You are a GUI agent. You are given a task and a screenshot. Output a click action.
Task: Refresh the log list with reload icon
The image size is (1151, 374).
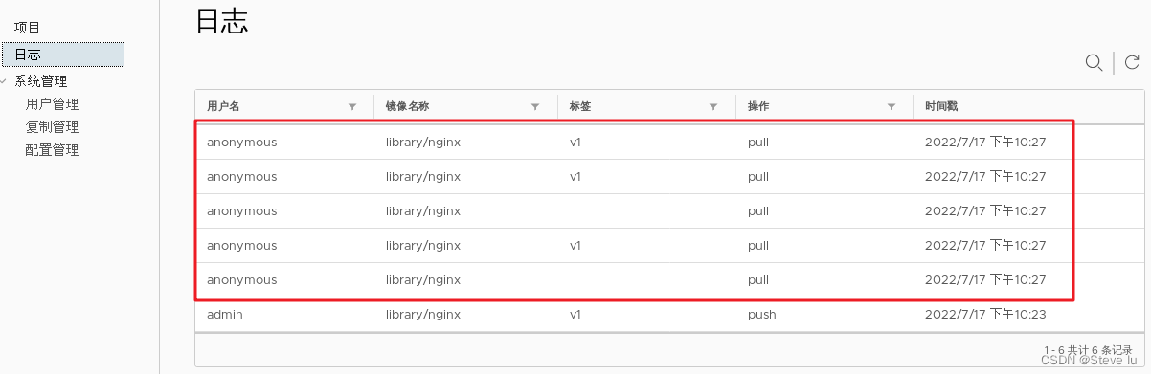1132,63
